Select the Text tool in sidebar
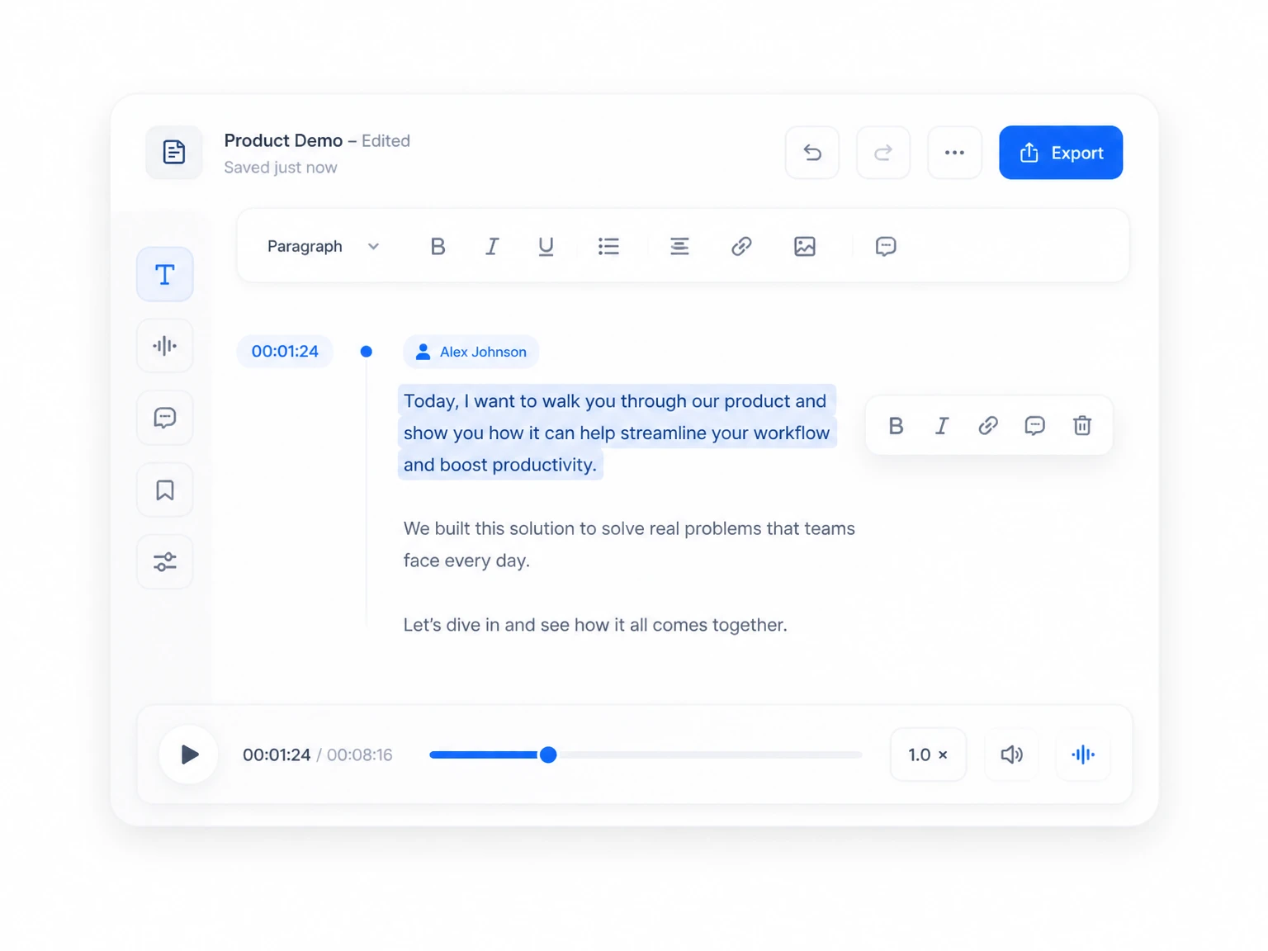This screenshot has height=951, width=1268. coord(165,274)
